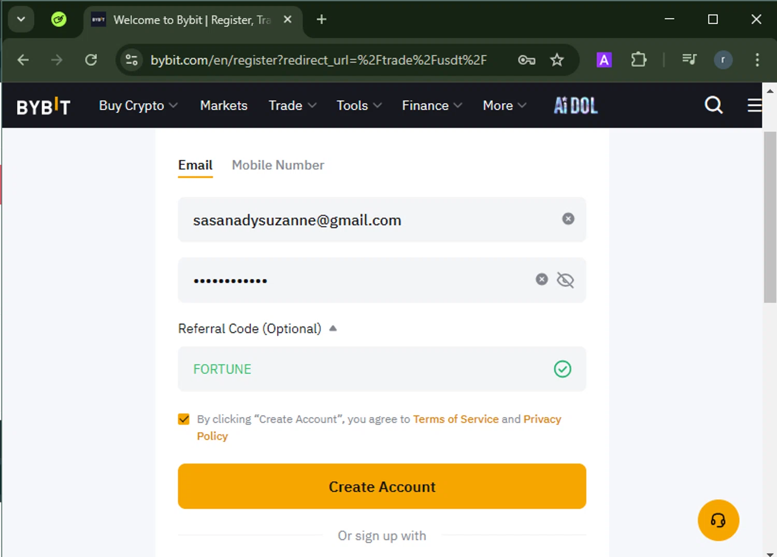Viewport: 777px width, 557px height.
Task: Open the hamburger menu icon
Action: [754, 105]
